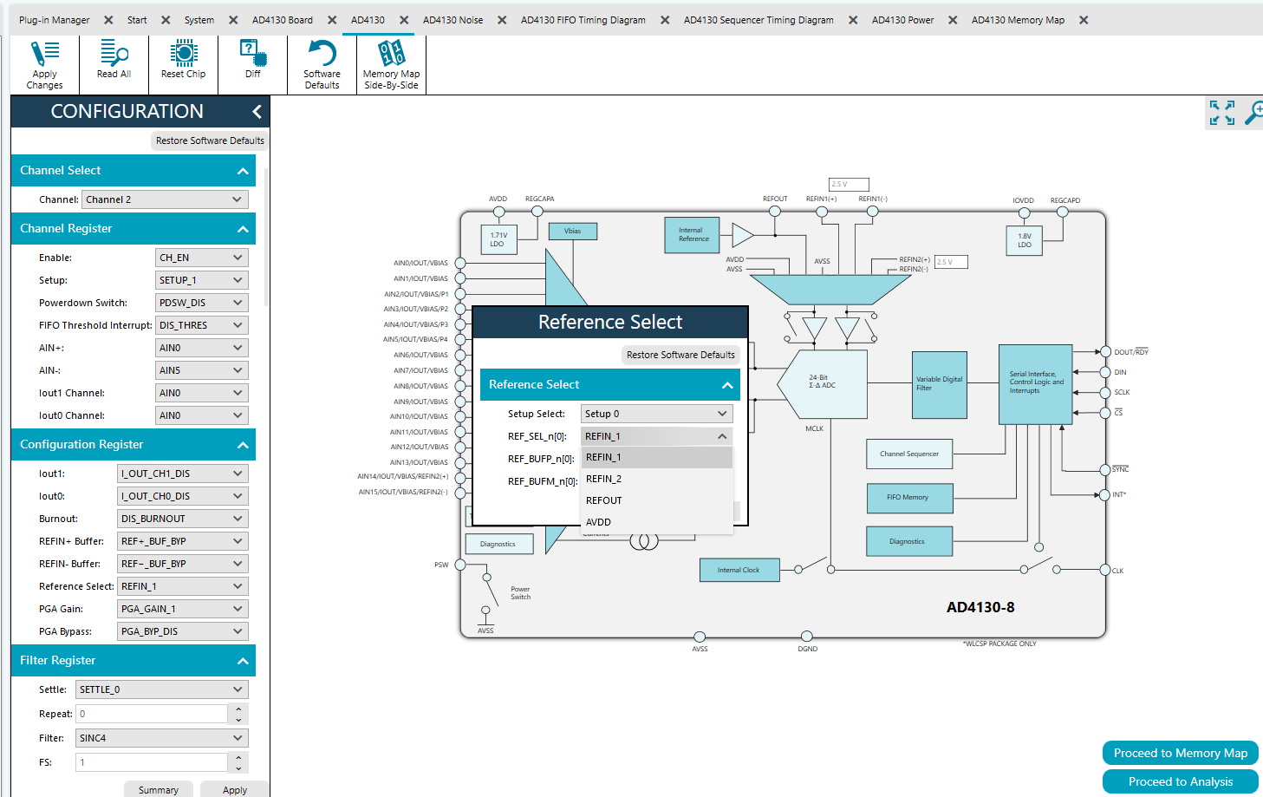Open the AD4130 Board tab

(x=283, y=20)
